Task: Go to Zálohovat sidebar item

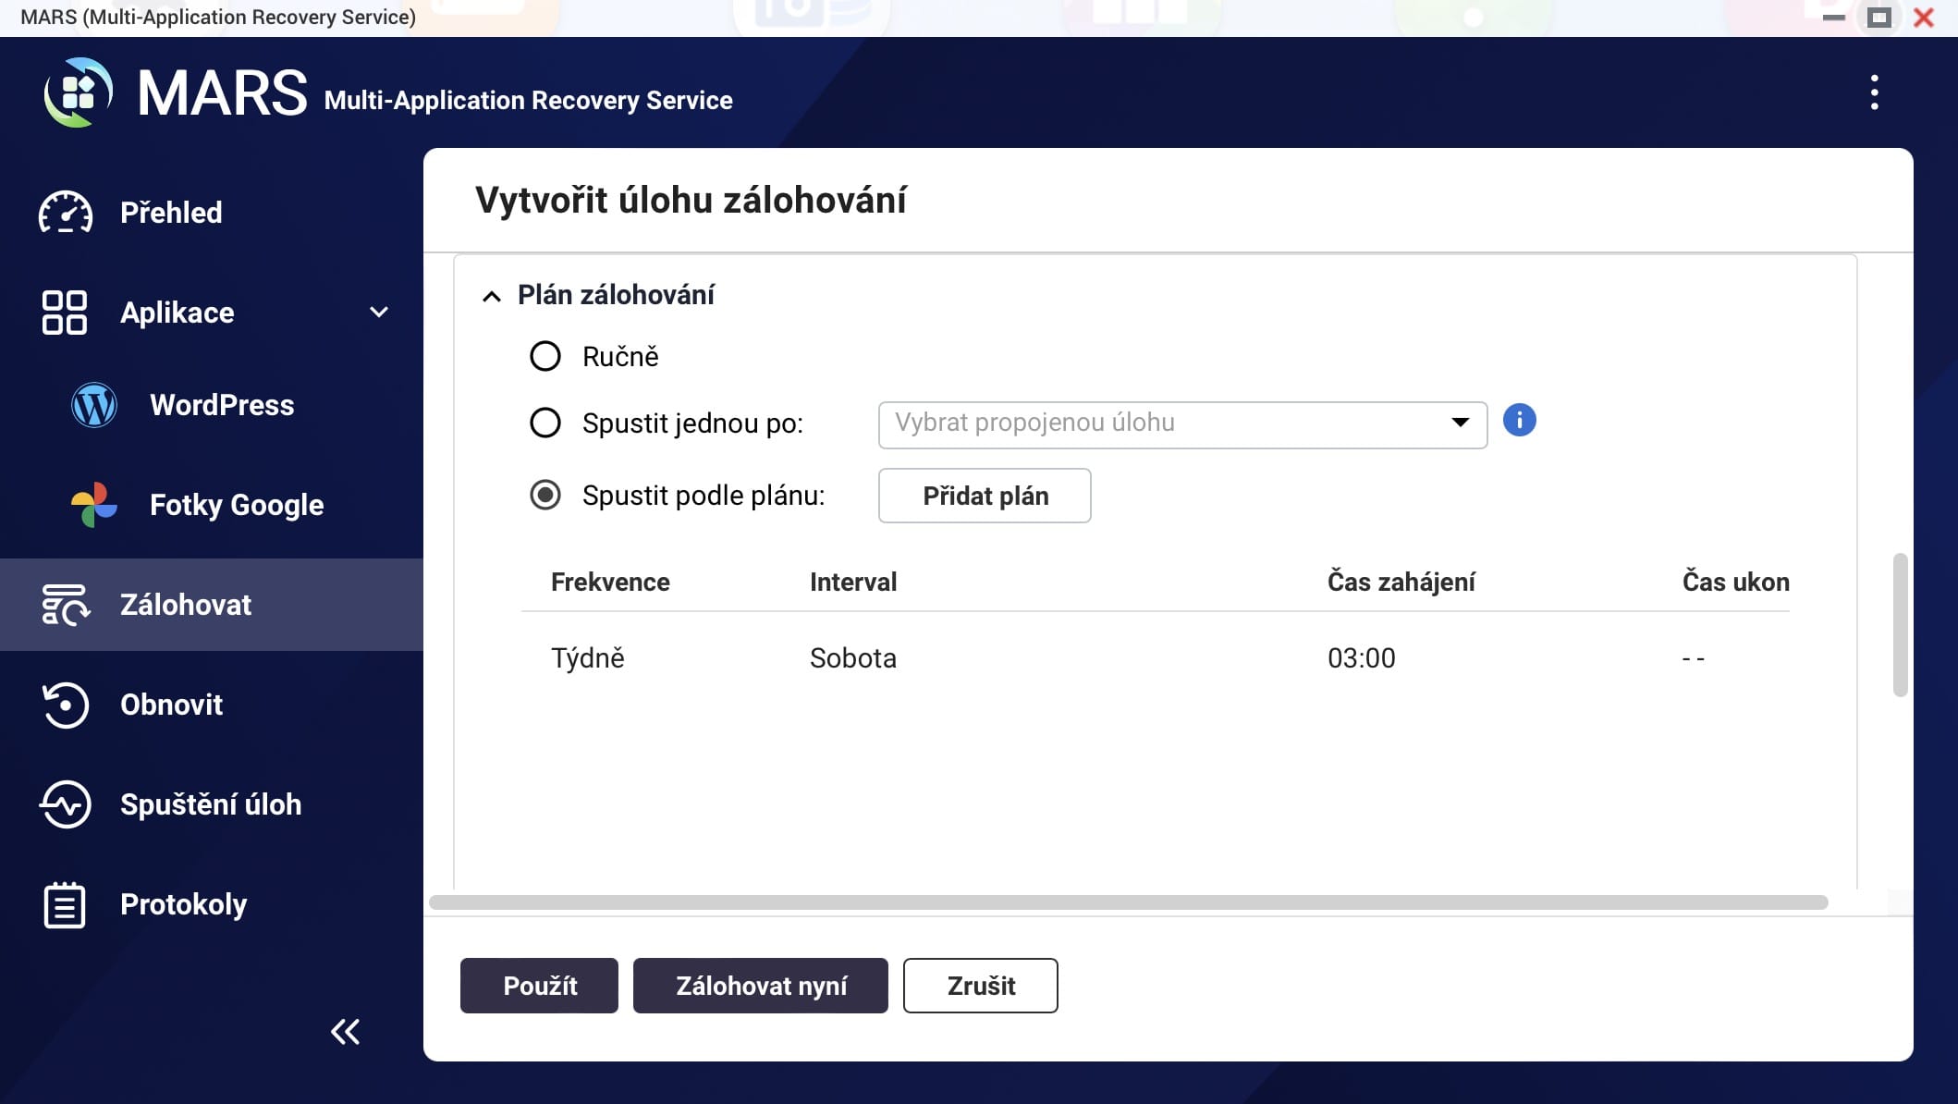Action: tap(185, 605)
